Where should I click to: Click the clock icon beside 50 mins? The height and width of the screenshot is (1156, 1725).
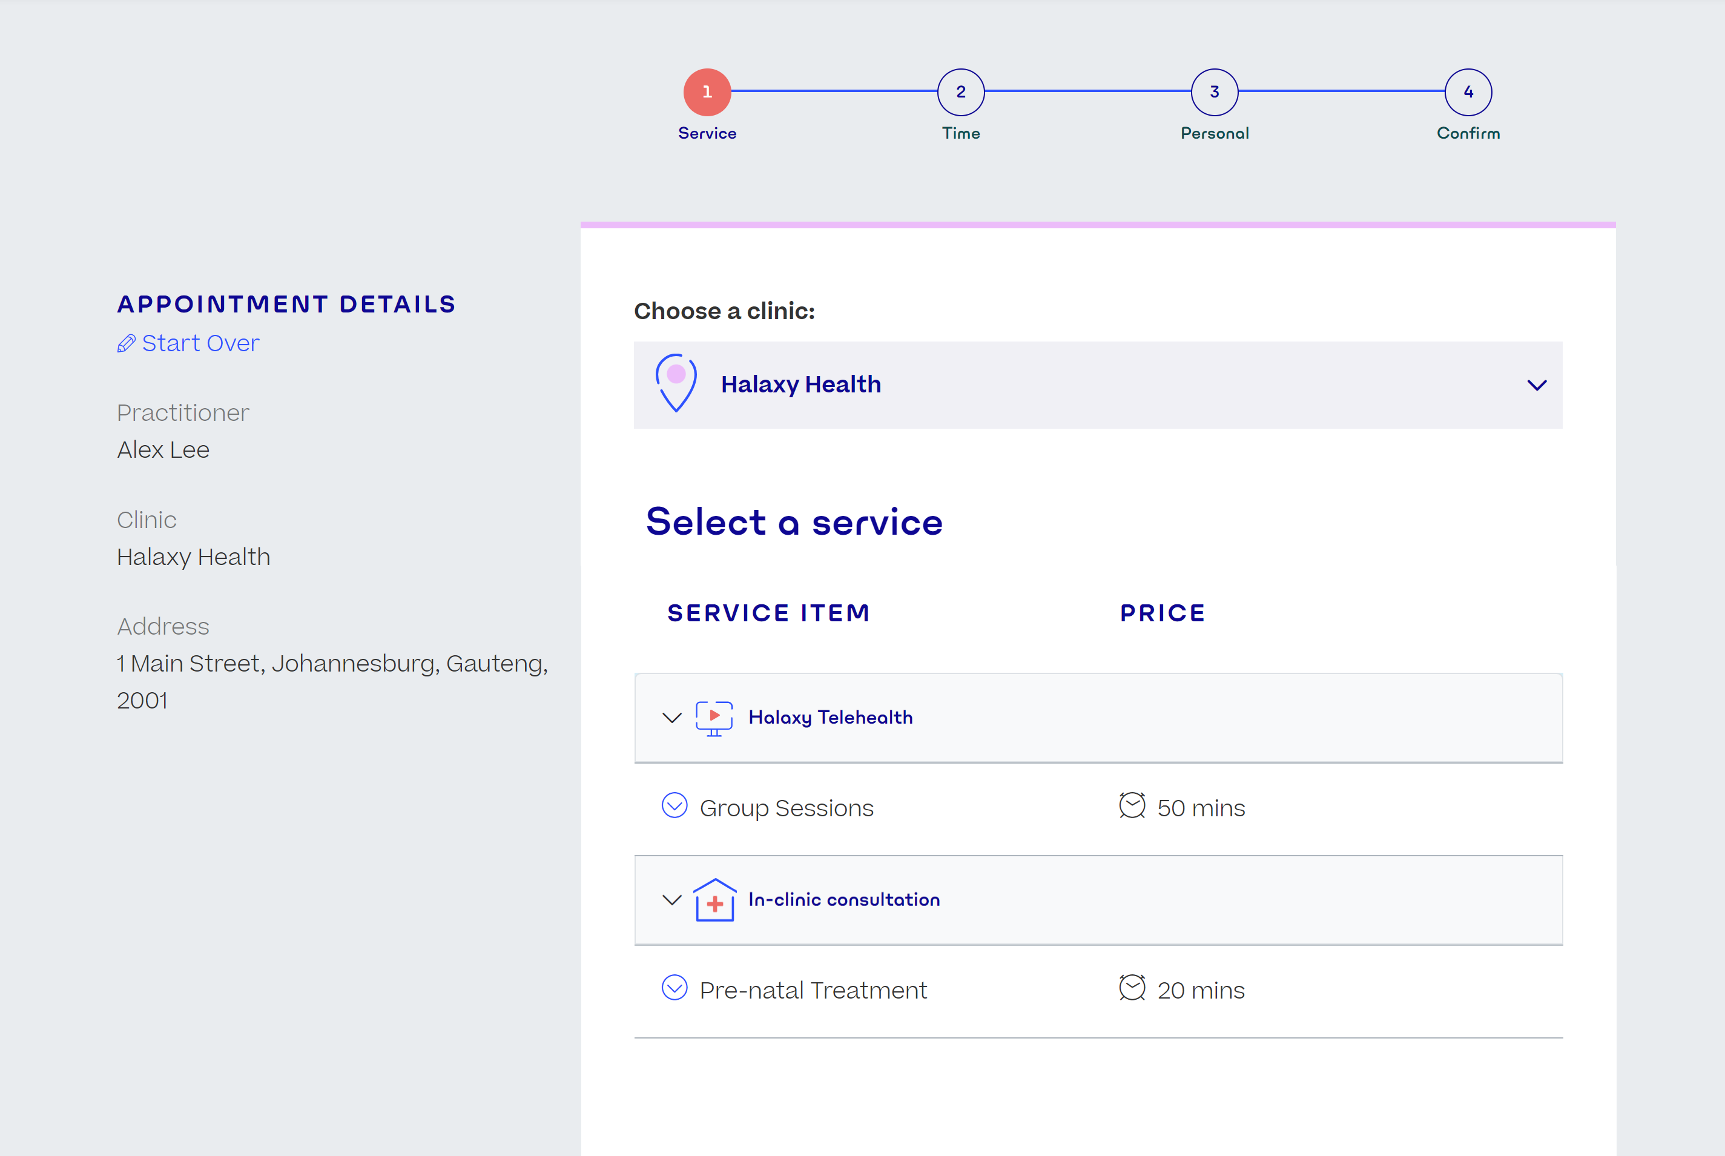click(1132, 806)
